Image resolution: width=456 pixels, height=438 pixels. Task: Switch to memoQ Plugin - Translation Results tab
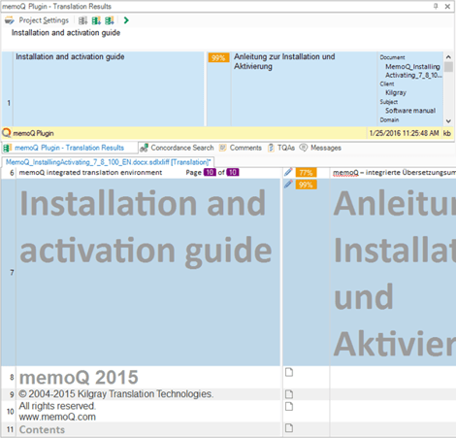(69, 148)
